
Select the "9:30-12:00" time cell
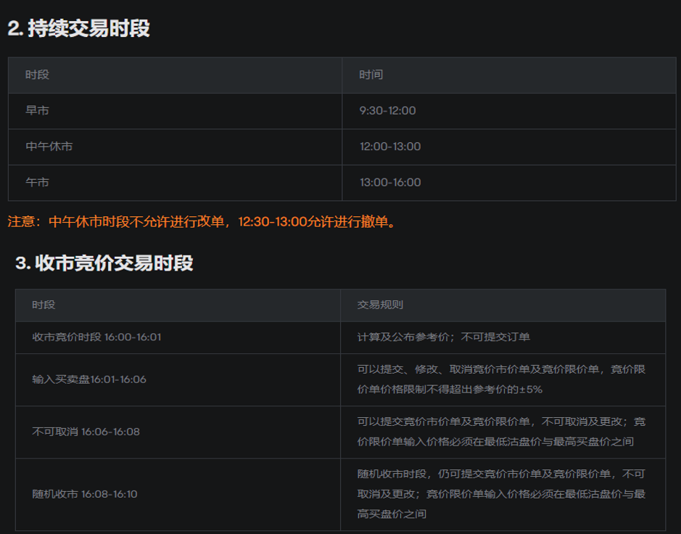coord(387,111)
